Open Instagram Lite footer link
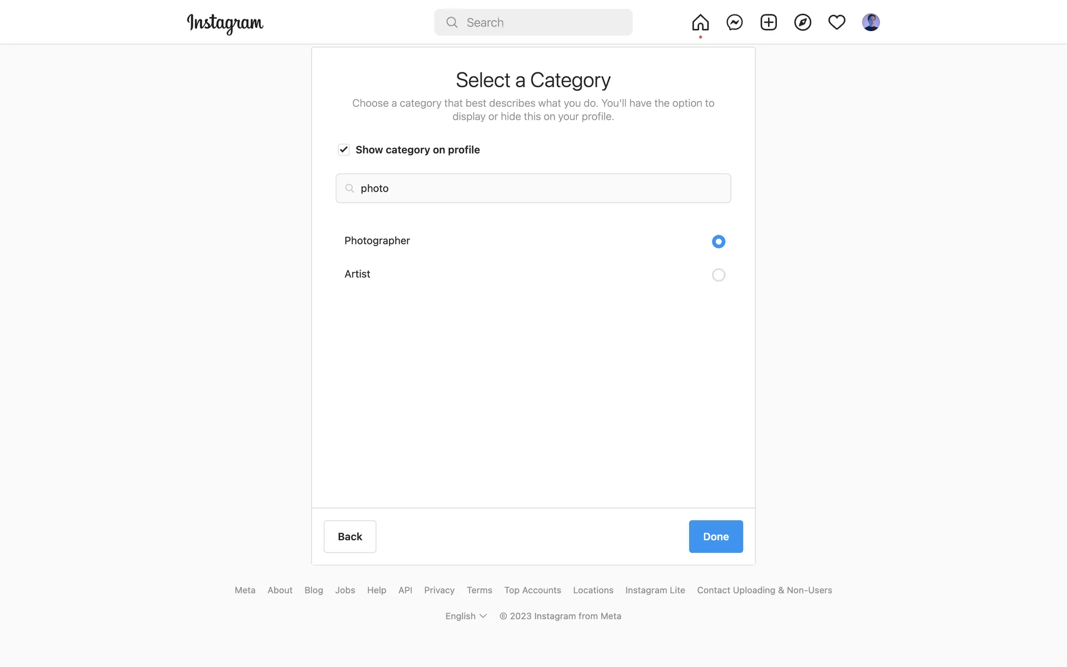This screenshot has height=667, width=1067. click(x=655, y=590)
